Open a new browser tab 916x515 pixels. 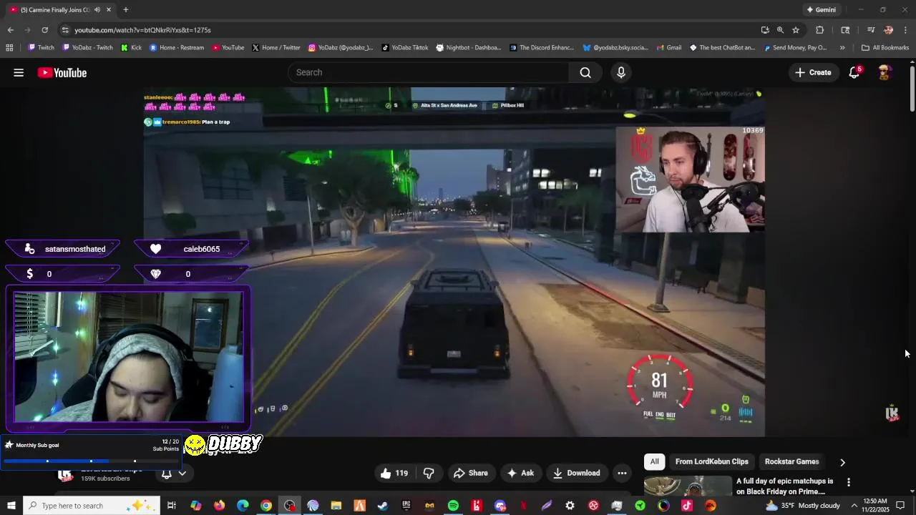tap(126, 10)
